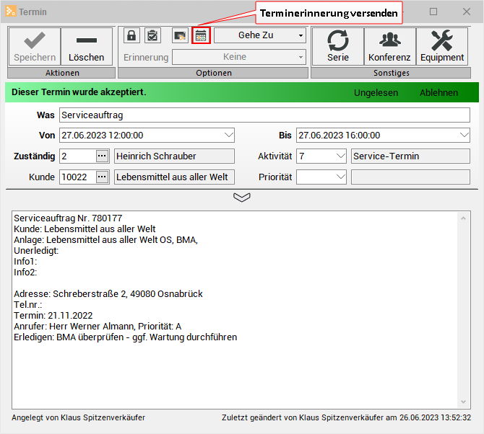The width and height of the screenshot is (484, 434).
Task: Click the notes scrollbar up arrow
Action: (x=463, y=218)
